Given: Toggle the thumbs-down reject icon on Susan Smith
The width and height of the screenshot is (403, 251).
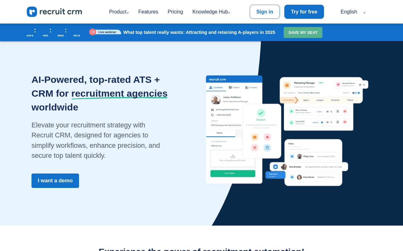Looking at the screenshot, I should coord(345,122).
